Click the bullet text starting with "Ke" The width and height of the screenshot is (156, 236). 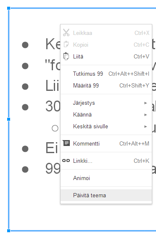pos(53,44)
